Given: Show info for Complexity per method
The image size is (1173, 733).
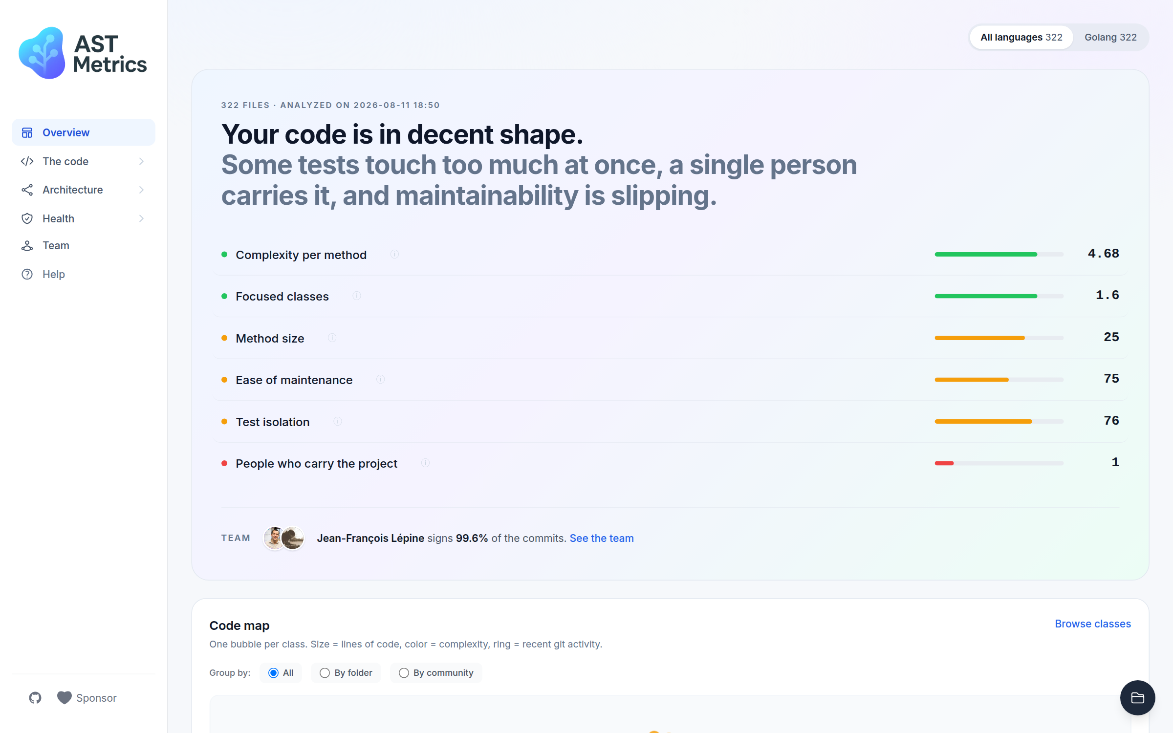Looking at the screenshot, I should click(x=394, y=254).
